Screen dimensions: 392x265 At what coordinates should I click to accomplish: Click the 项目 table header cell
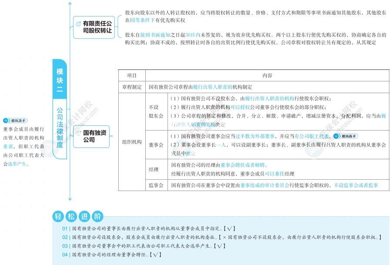click(132, 75)
